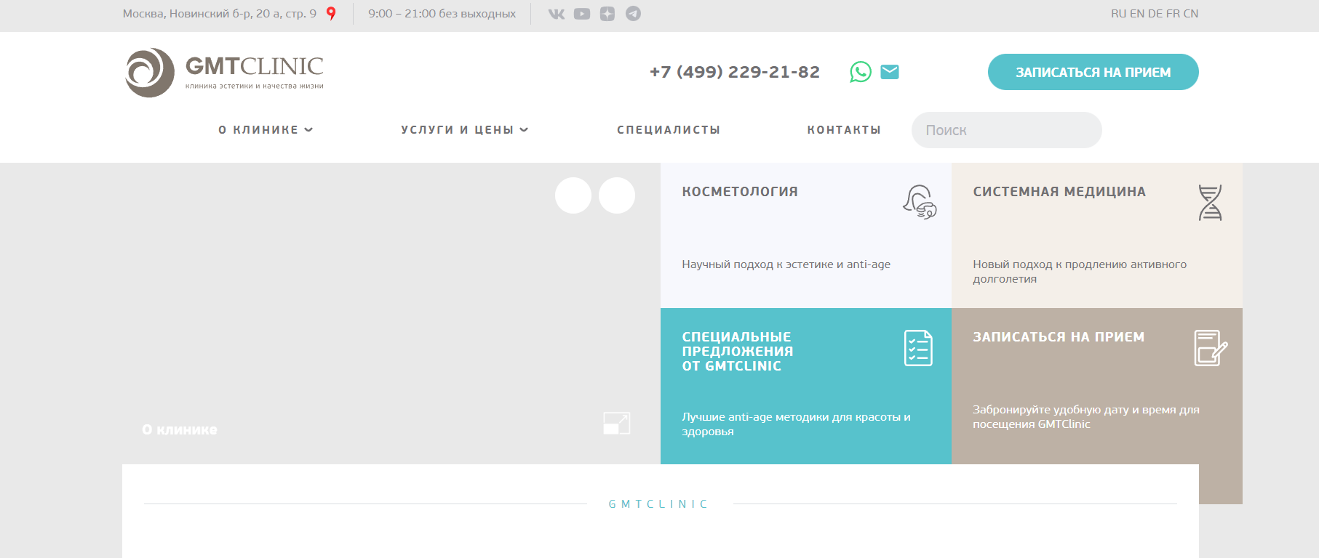Call the +7 (499) 229-21-82 number

point(735,72)
